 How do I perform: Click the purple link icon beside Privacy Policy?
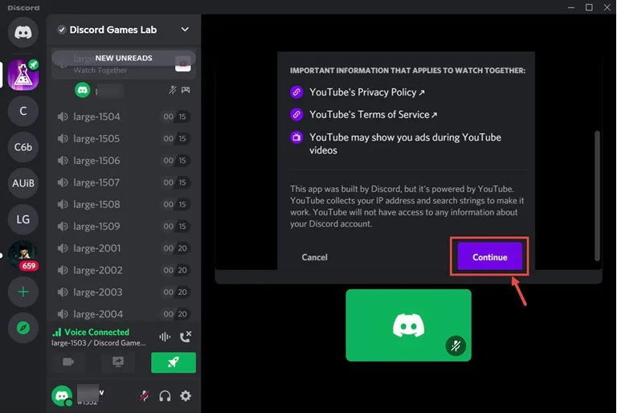coord(296,92)
